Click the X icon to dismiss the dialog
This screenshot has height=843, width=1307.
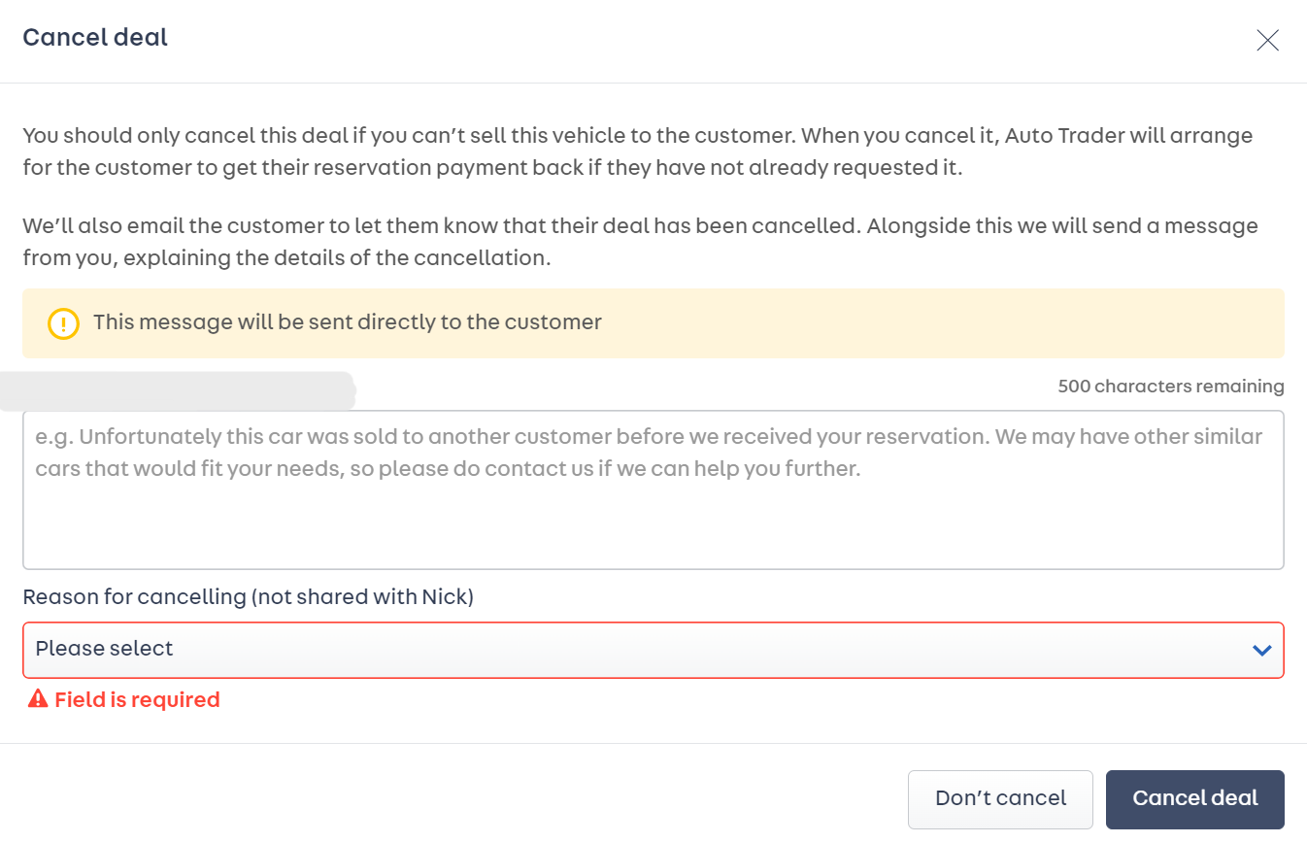point(1267,40)
